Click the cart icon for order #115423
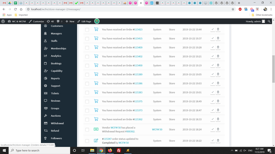Screen dimensions: 275x154 [96, 29]
